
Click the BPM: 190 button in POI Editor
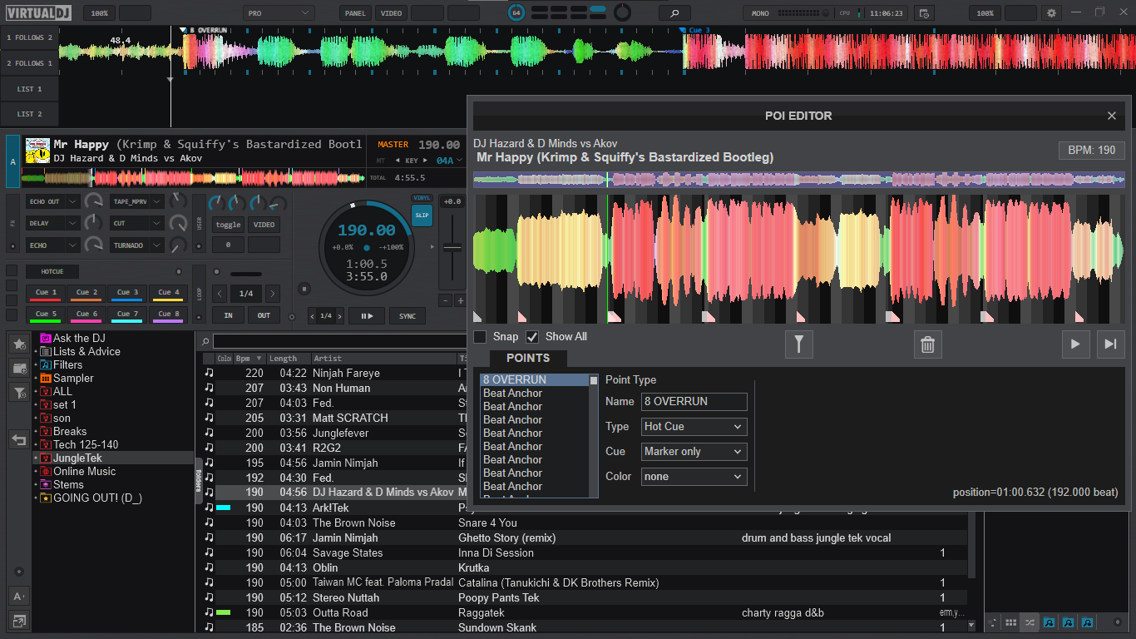(1091, 151)
